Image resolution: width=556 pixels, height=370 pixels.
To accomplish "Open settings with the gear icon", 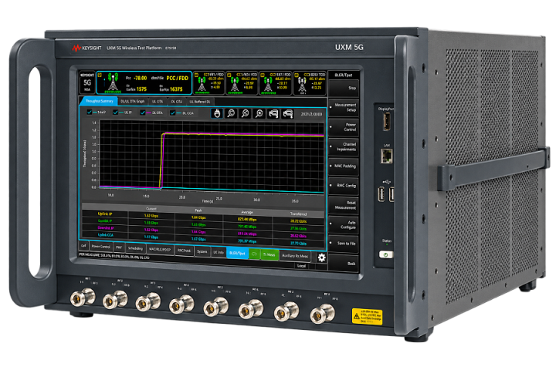I will click(321, 257).
